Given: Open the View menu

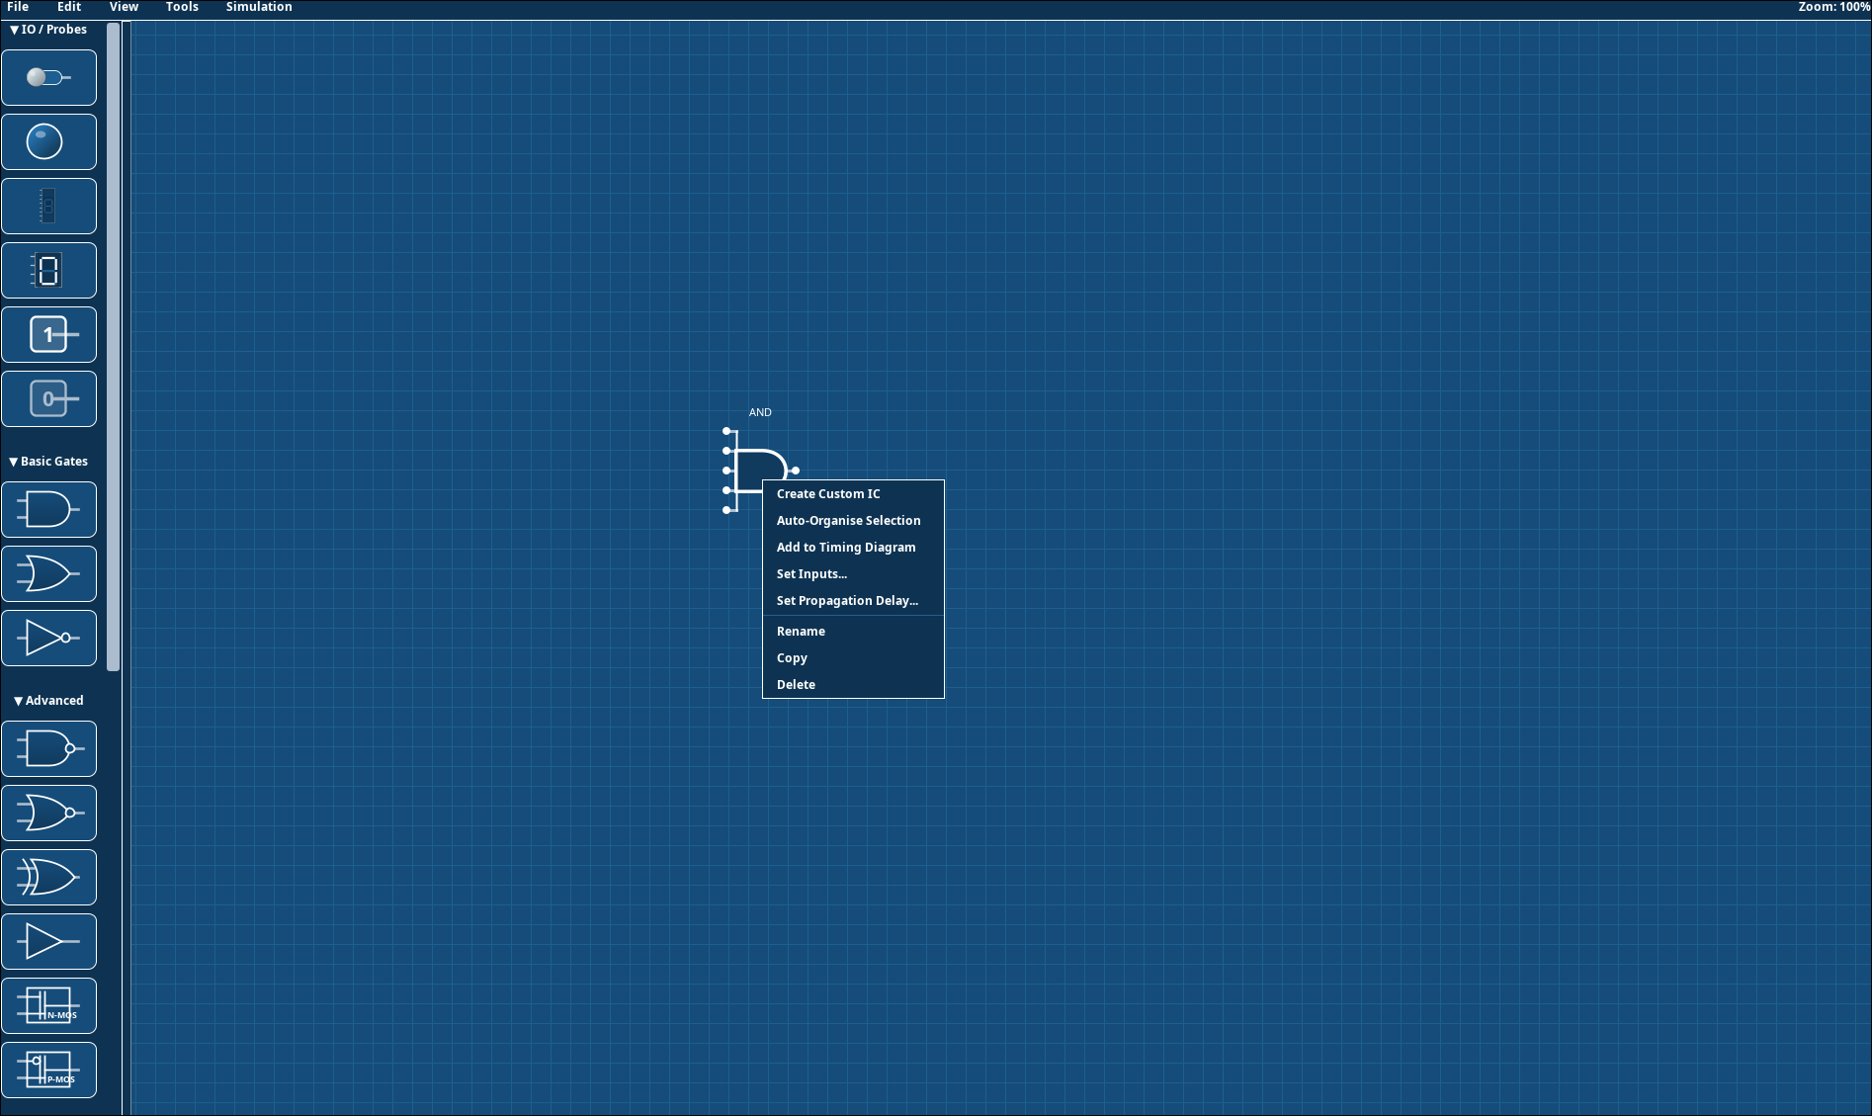Looking at the screenshot, I should pyautogui.click(x=124, y=7).
